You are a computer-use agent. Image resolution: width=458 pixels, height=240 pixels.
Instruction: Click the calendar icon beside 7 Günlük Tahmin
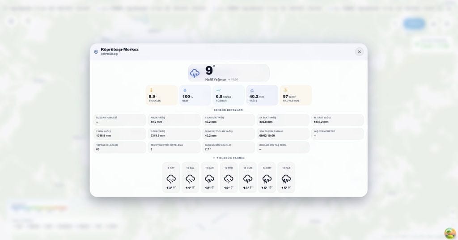[214, 158]
